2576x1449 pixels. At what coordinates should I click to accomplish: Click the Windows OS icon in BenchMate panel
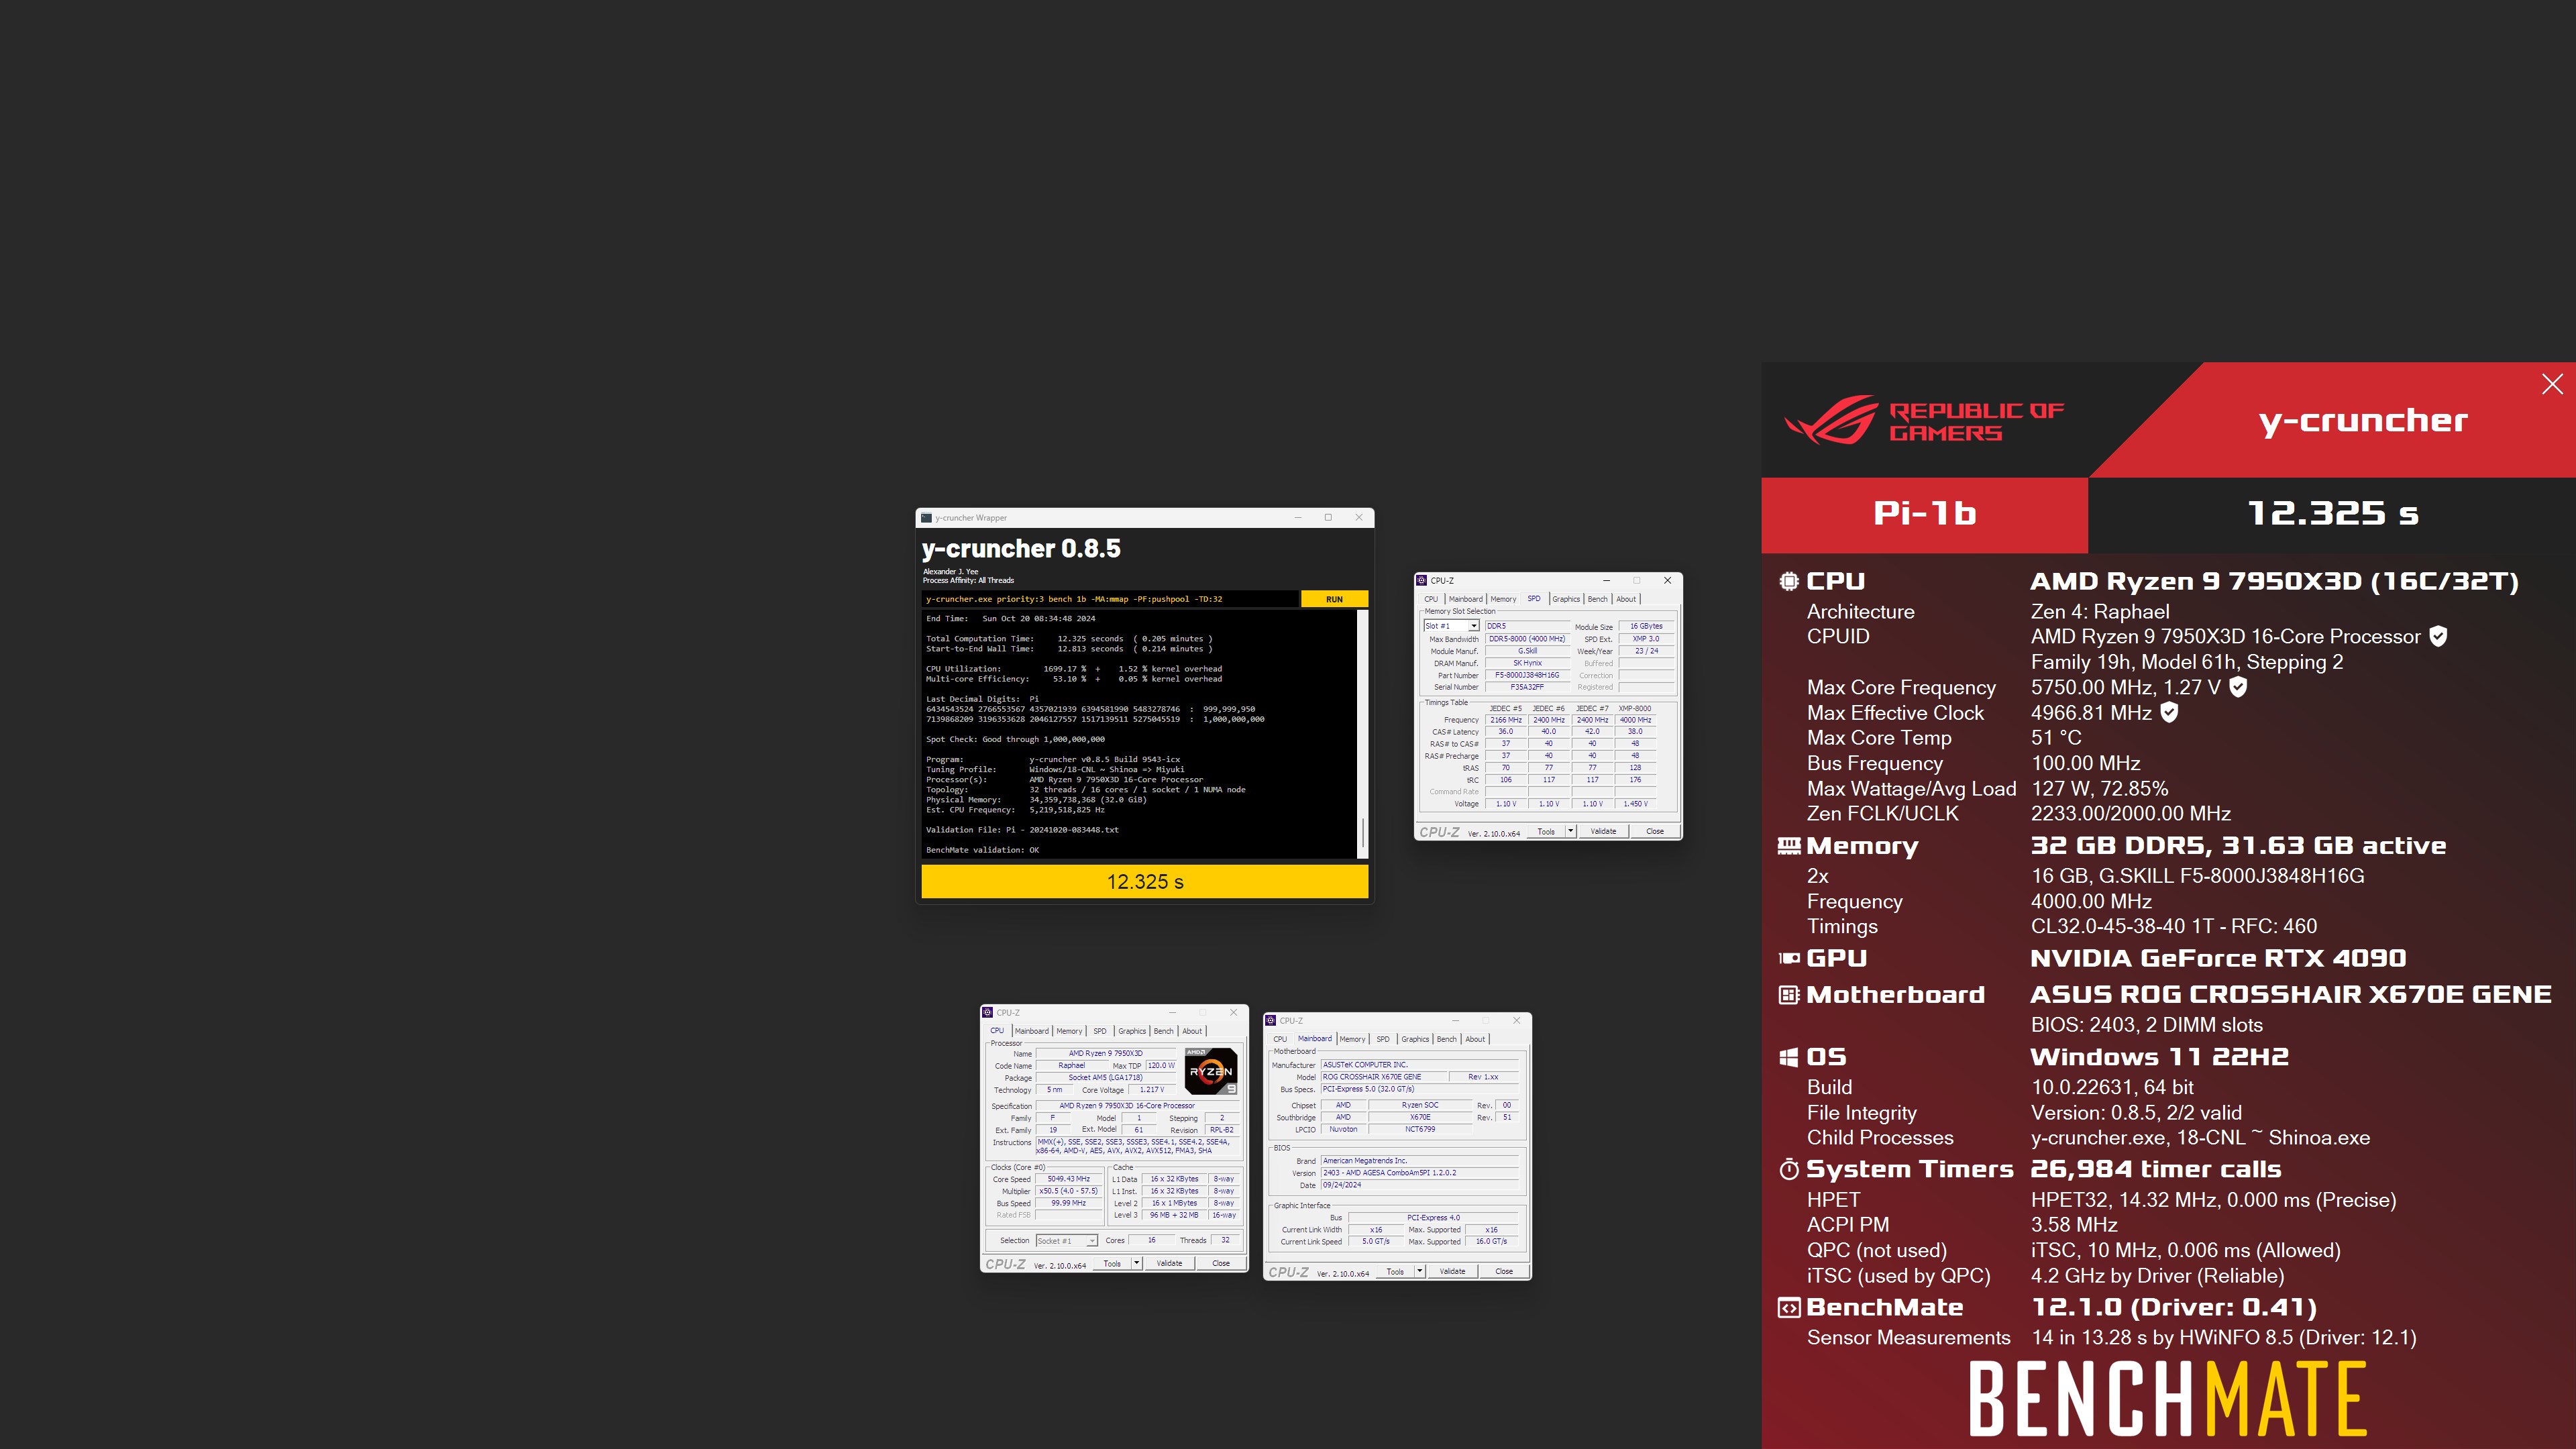click(1789, 1057)
